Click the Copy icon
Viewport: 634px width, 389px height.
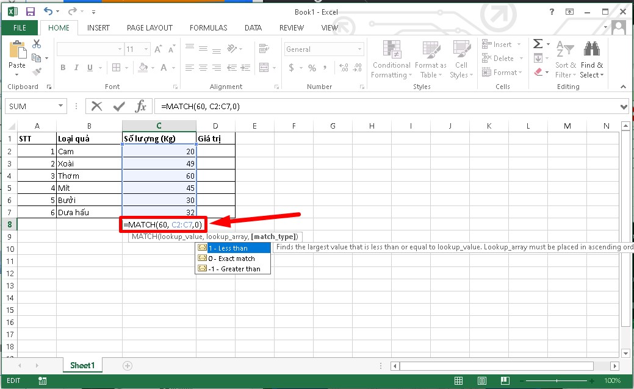pos(36,58)
